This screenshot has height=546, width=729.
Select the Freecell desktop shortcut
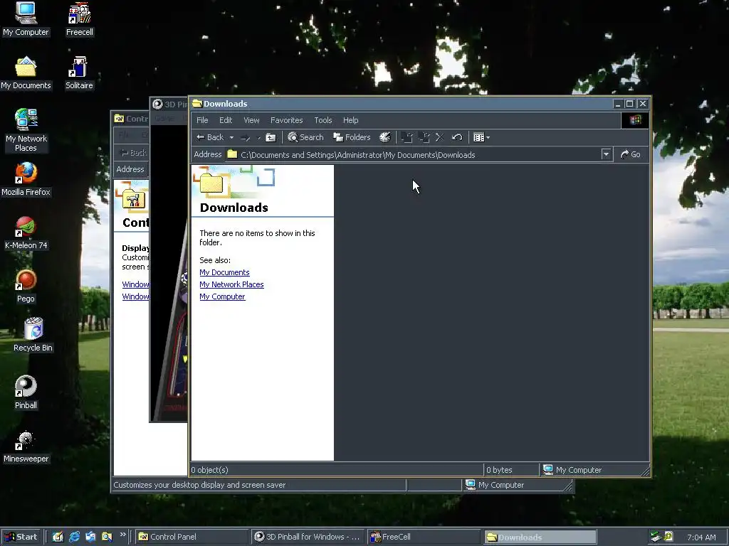point(80,19)
